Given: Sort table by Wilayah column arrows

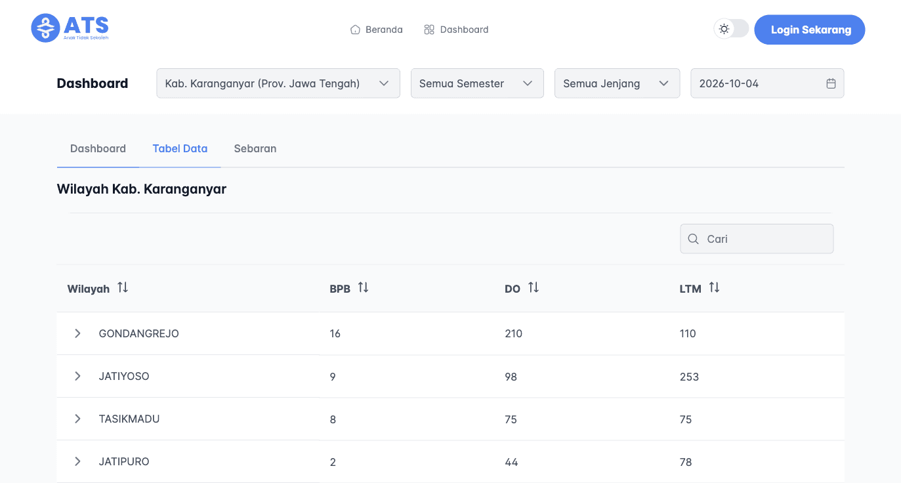Looking at the screenshot, I should pyautogui.click(x=123, y=287).
